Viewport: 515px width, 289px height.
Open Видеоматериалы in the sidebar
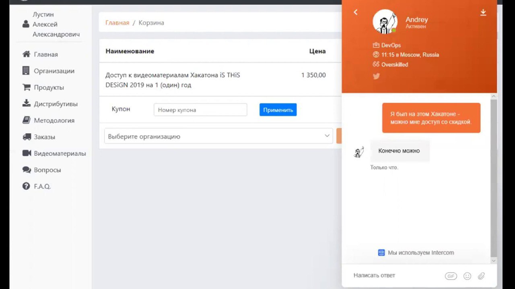pyautogui.click(x=60, y=153)
